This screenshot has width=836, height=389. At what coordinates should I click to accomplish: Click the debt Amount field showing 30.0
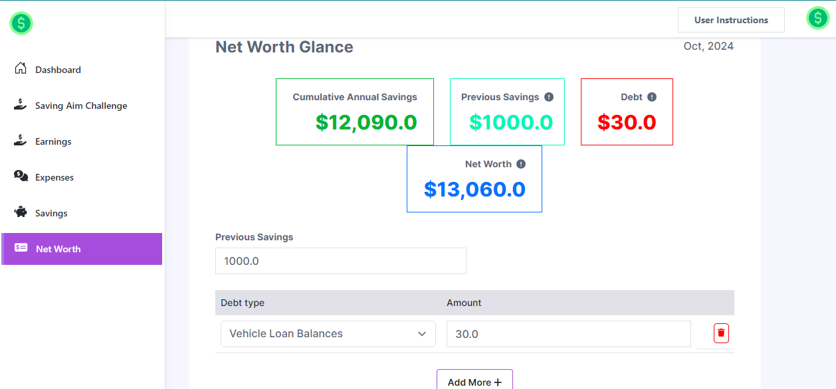point(568,334)
